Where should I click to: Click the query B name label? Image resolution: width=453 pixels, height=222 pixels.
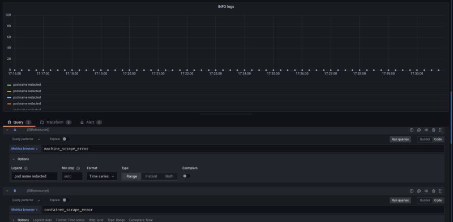coord(15,191)
